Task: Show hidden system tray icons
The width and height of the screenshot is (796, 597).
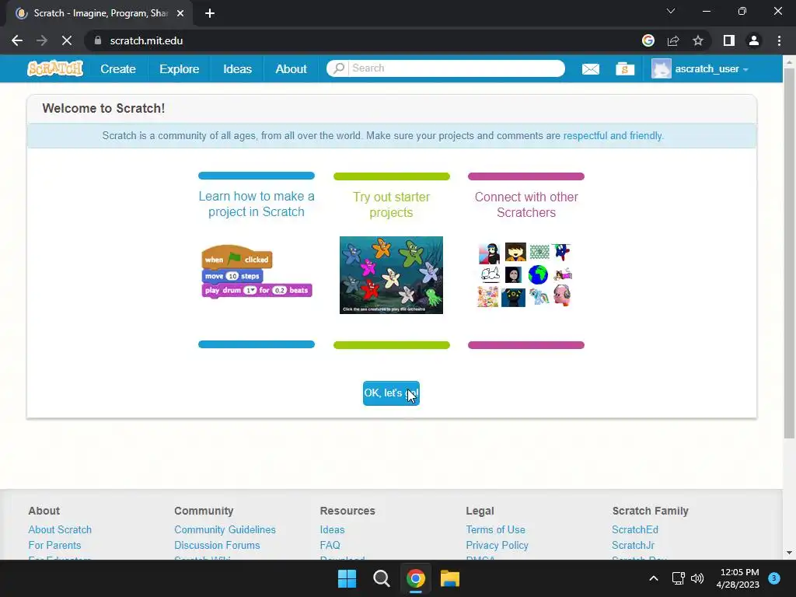Action: 654,578
